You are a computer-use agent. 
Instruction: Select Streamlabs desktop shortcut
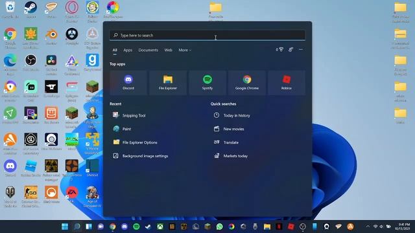point(30,91)
